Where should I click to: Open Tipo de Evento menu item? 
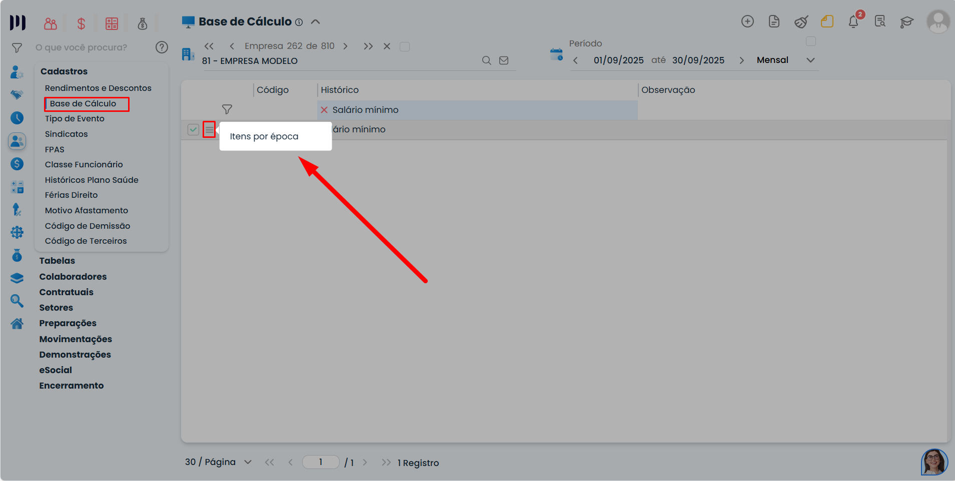click(75, 118)
